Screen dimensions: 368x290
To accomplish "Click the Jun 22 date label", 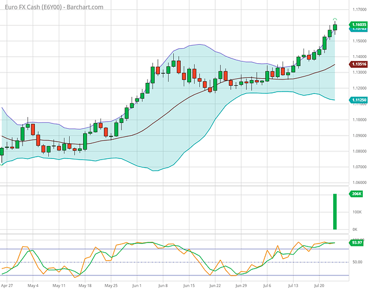I will coord(215,286).
